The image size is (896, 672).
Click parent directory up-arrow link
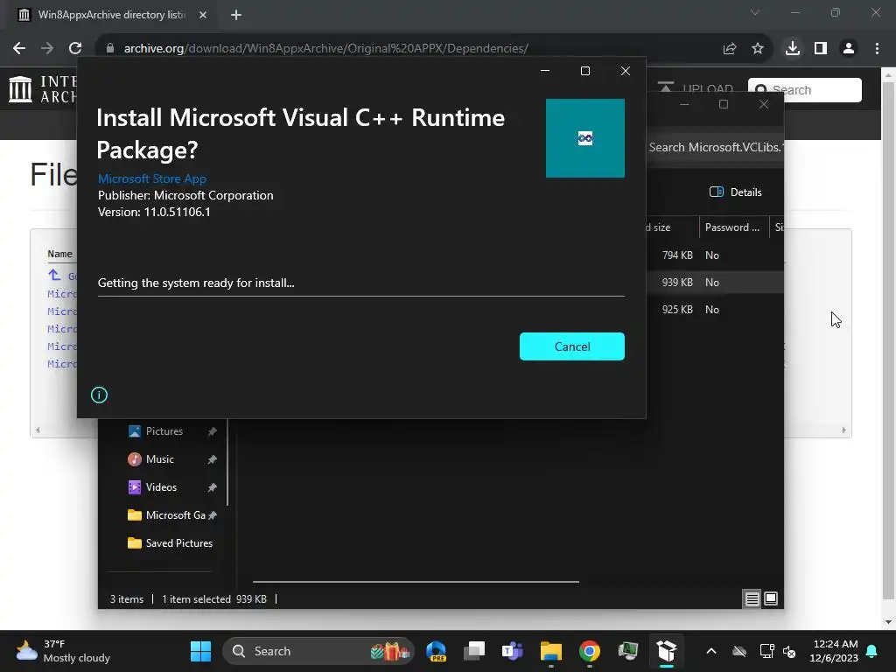coord(55,275)
